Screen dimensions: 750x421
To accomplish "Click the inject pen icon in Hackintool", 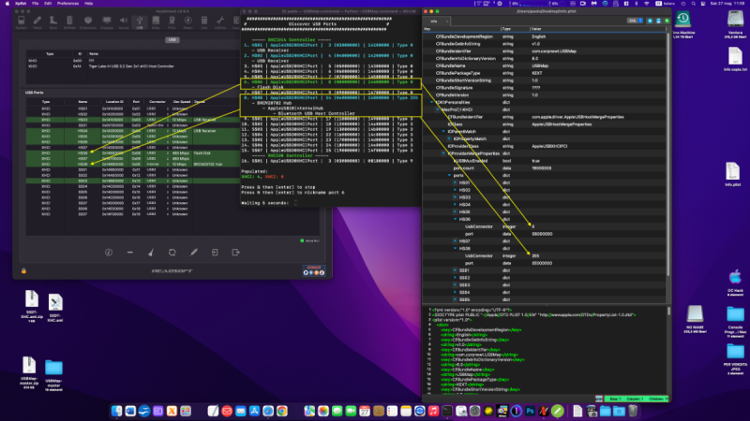I will coord(193,252).
